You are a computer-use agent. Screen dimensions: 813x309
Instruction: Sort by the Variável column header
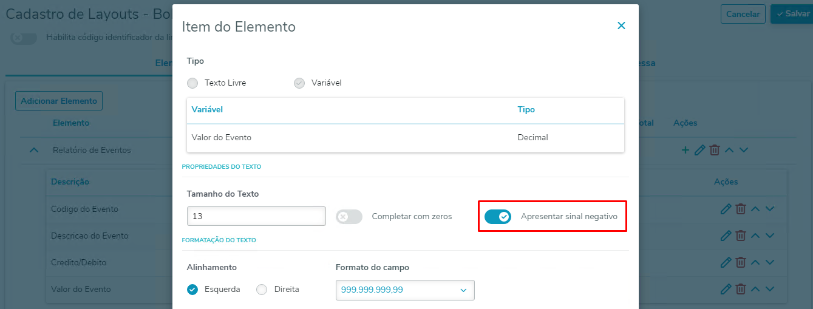pos(208,110)
